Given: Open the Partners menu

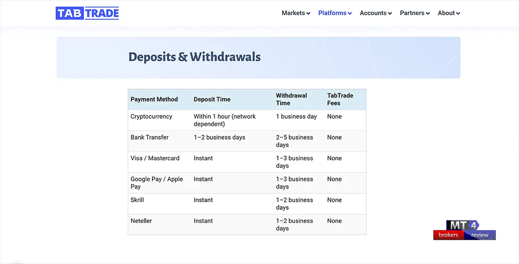Looking at the screenshot, I should point(415,13).
